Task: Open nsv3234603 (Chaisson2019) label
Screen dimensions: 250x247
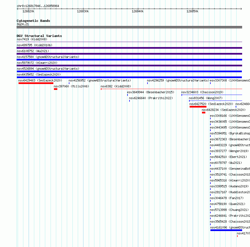Action: (202, 92)
